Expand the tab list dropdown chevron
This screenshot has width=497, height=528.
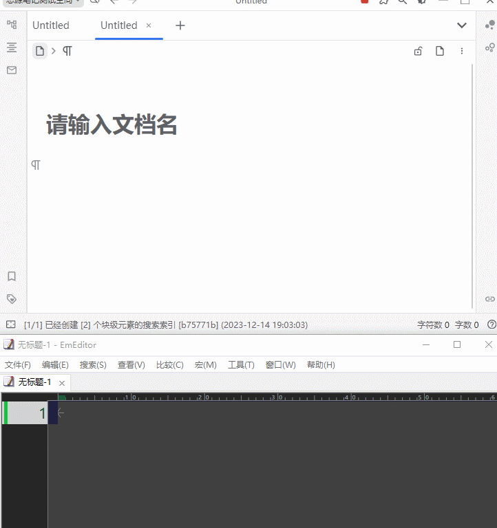[462, 25]
